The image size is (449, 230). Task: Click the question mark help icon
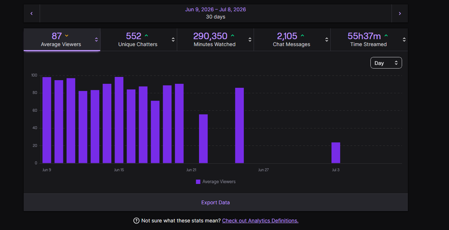coord(136,221)
